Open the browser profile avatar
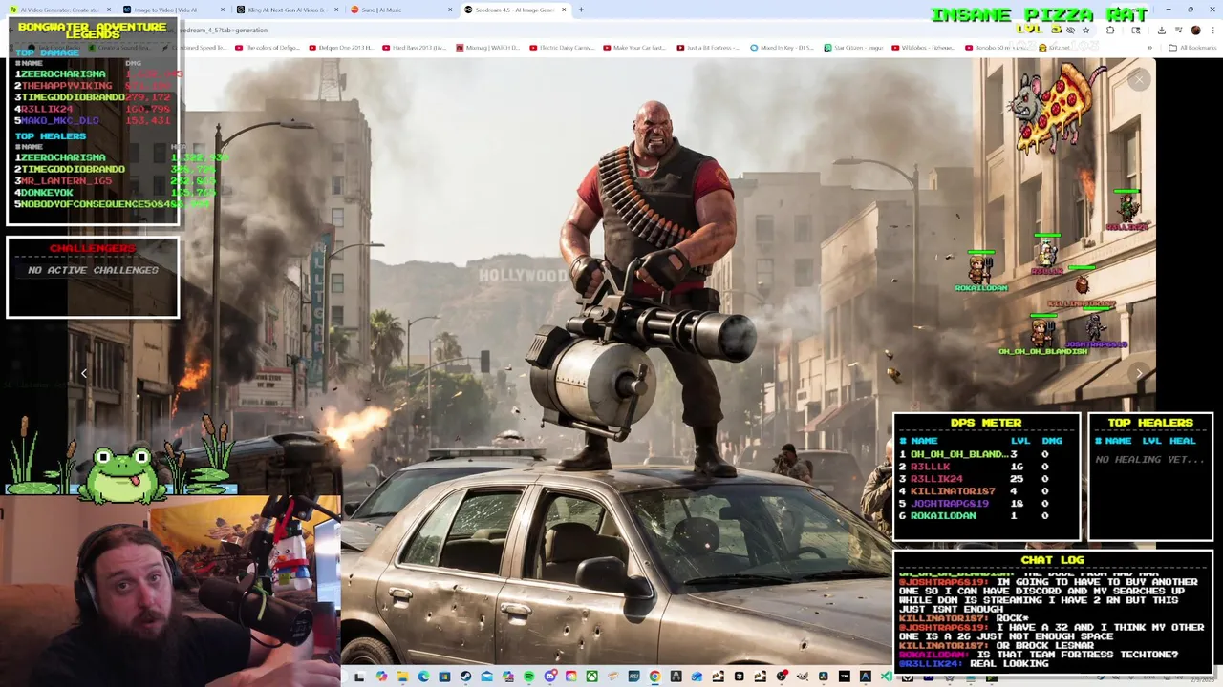Viewport: 1223px width, 687px height. 1195,30
